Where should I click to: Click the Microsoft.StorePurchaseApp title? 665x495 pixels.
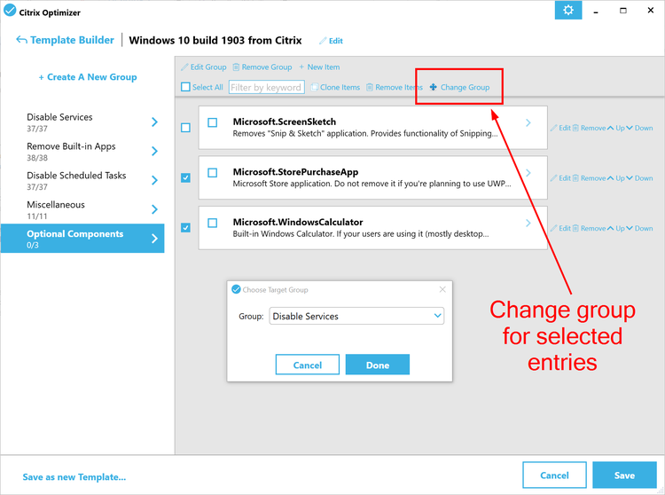tap(295, 172)
